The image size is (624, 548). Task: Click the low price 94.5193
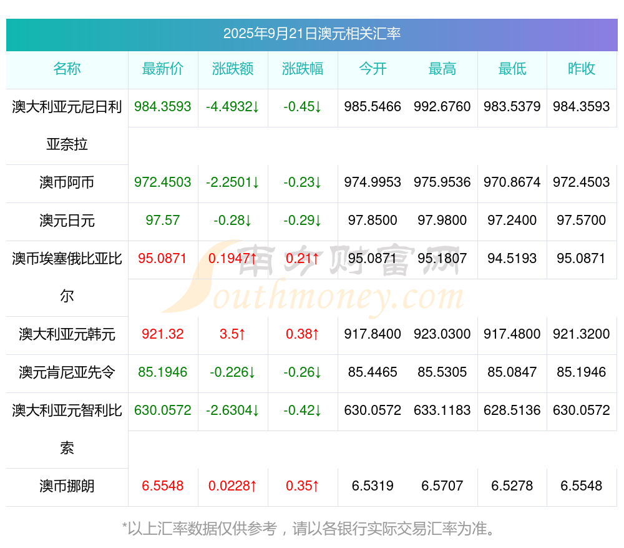pos(512,258)
